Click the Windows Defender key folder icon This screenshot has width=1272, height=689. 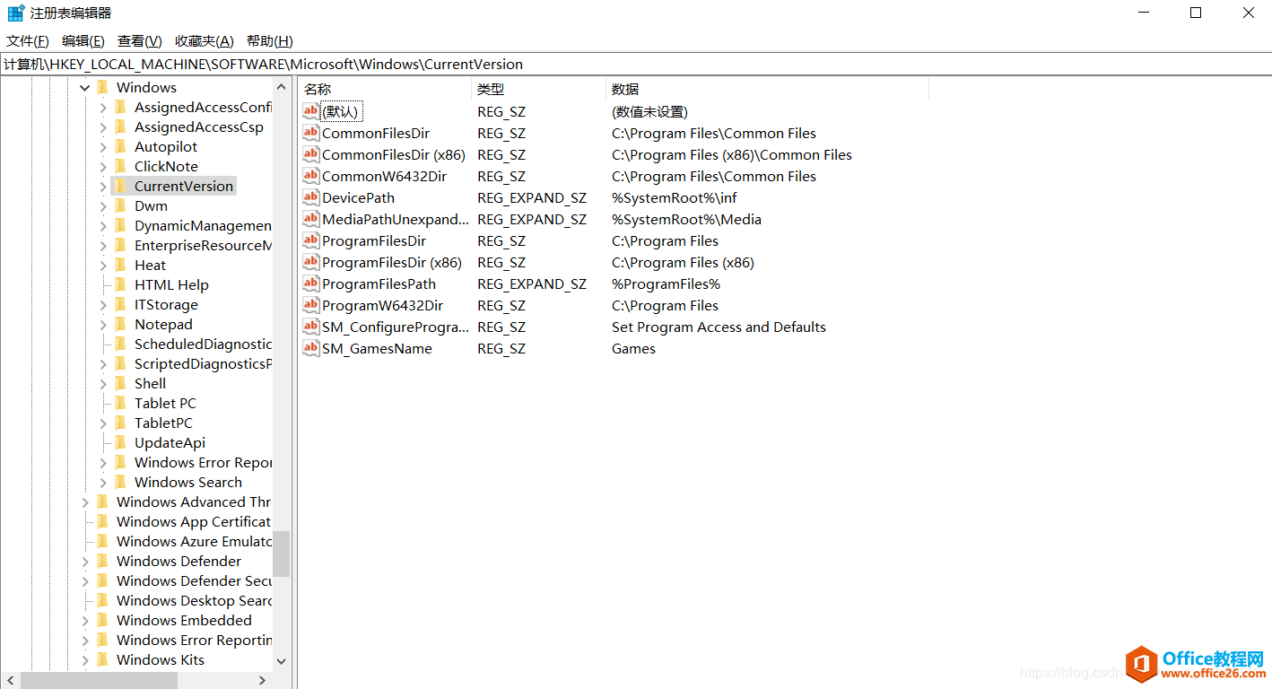point(102,561)
